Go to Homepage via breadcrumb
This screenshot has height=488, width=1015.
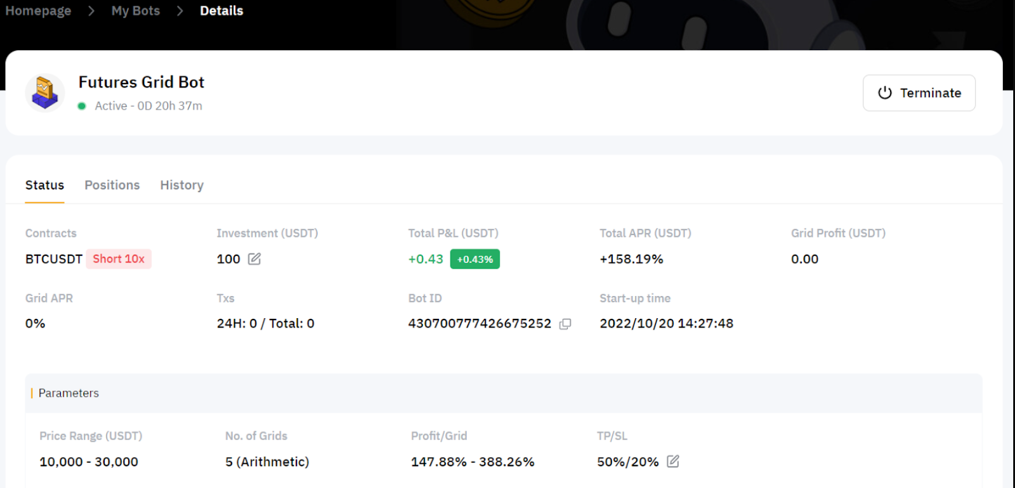tap(38, 11)
